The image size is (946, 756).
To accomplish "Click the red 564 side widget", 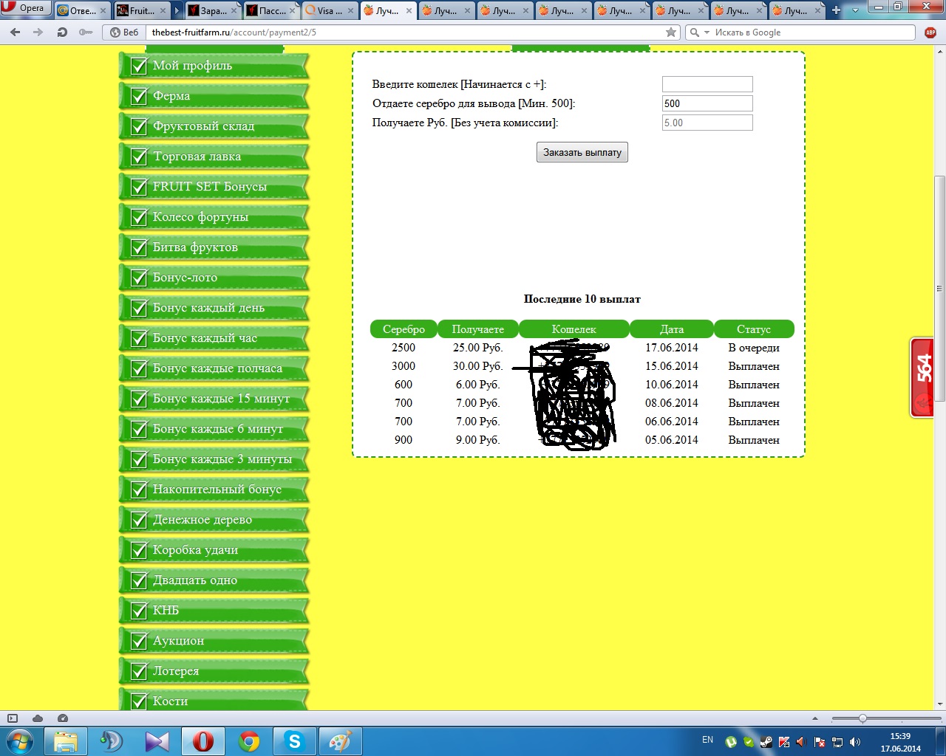I will click(922, 378).
